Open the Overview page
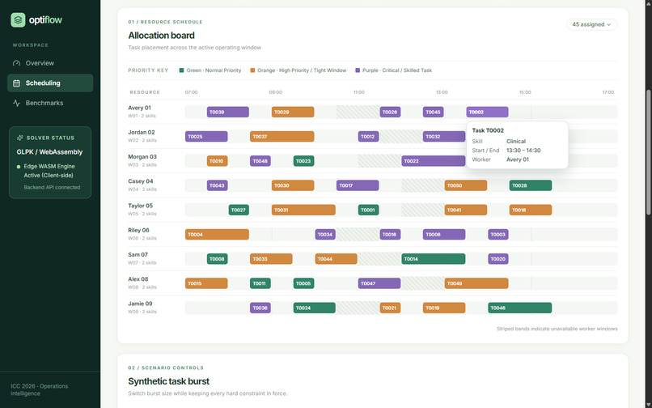 click(x=50, y=63)
